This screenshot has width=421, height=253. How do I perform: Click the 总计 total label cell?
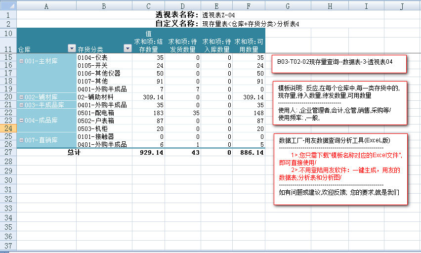(x=74, y=153)
